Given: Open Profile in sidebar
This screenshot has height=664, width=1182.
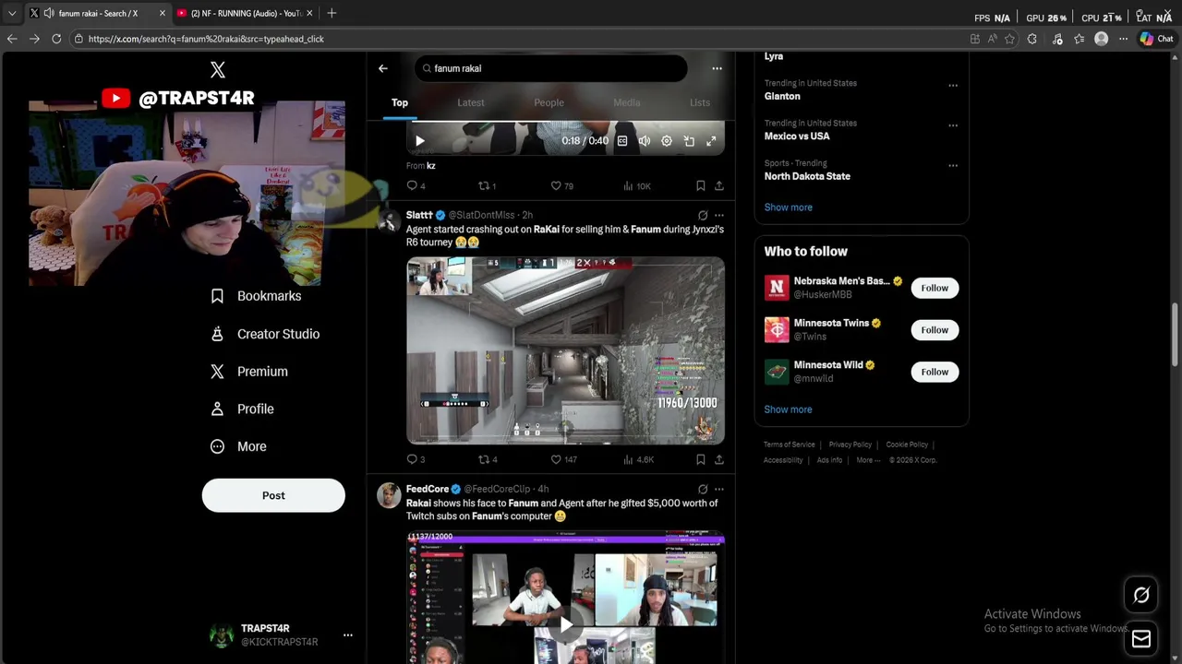Looking at the screenshot, I should (242, 409).
